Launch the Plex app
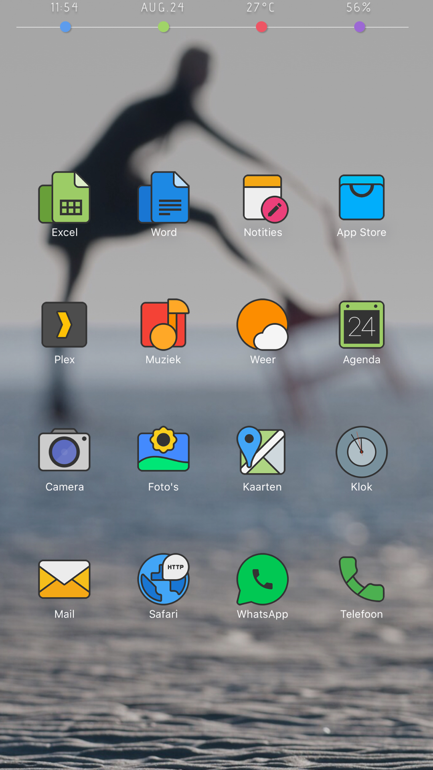The height and width of the screenshot is (770, 433). [x=64, y=324]
